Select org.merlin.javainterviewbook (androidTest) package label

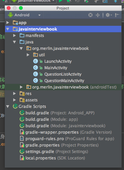(74, 87)
